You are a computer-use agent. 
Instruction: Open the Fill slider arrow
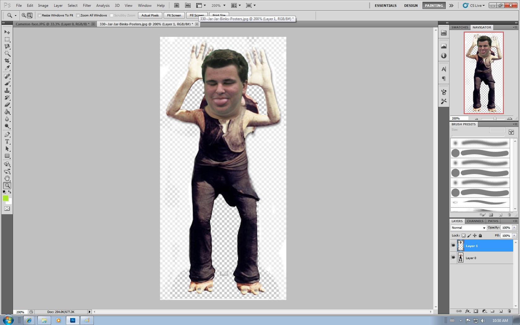click(514, 236)
